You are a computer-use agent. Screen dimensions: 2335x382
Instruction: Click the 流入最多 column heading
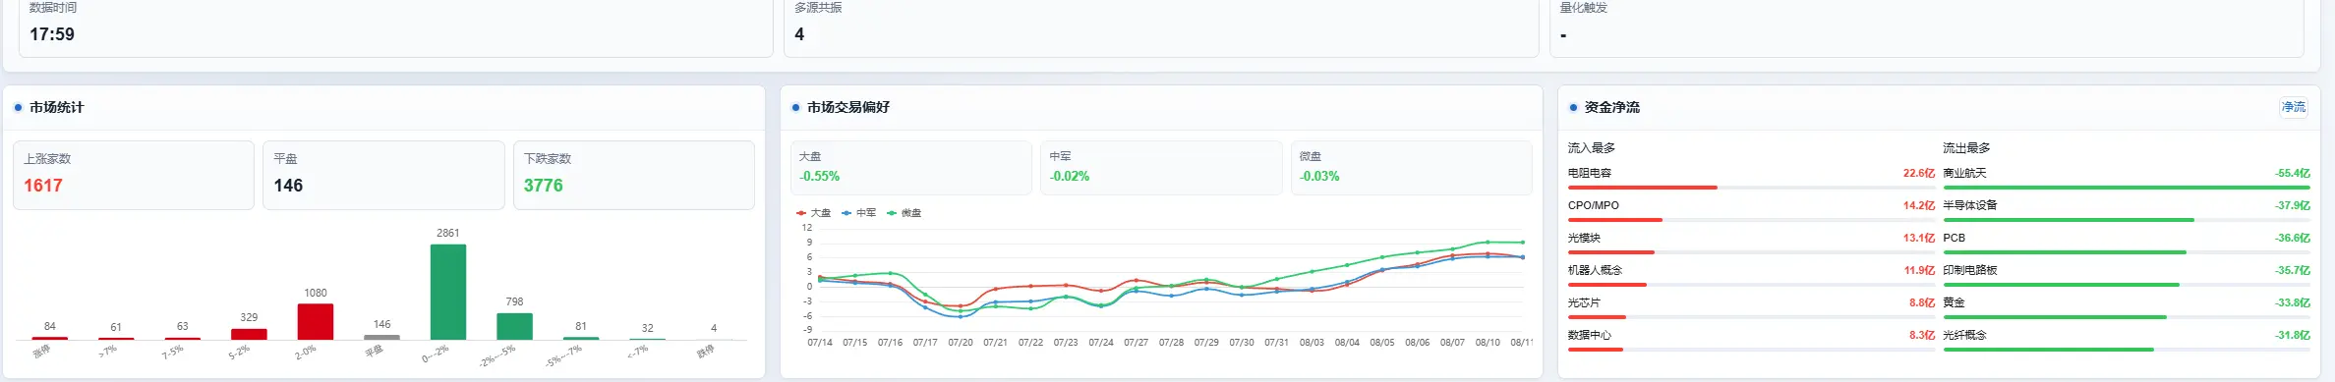point(1591,147)
